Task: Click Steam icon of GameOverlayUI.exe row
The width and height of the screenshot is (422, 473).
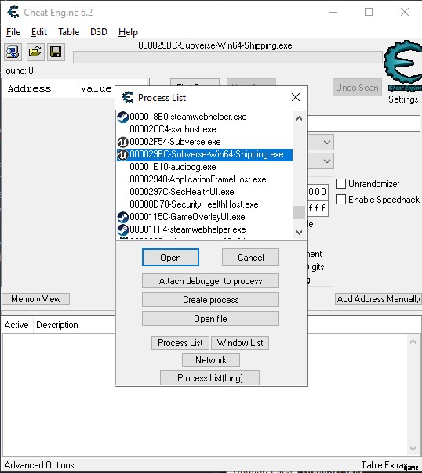Action: click(122, 217)
